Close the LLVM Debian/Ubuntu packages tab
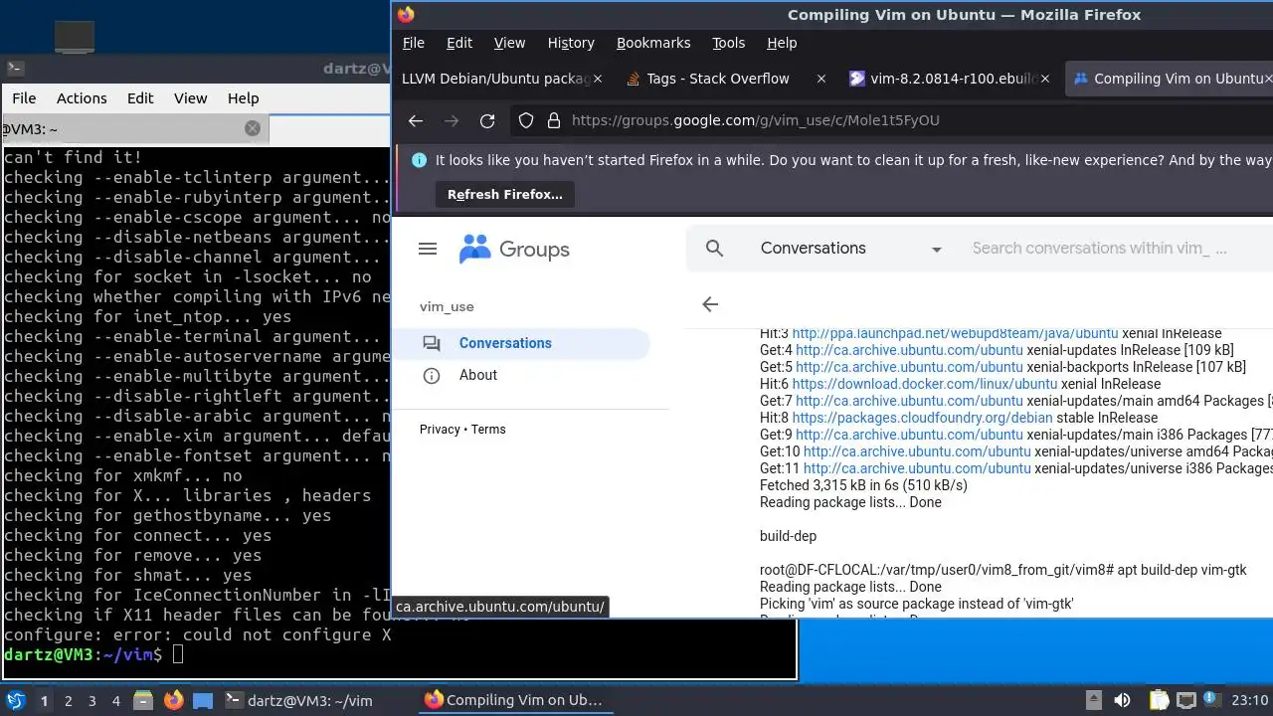Image resolution: width=1273 pixels, height=716 pixels. tap(598, 79)
